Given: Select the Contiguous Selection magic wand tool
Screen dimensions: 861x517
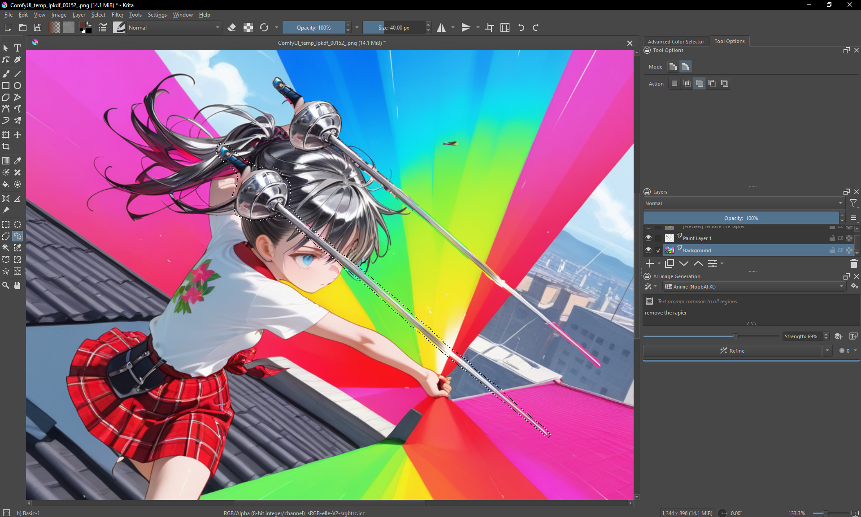Looking at the screenshot, I should click(6, 248).
